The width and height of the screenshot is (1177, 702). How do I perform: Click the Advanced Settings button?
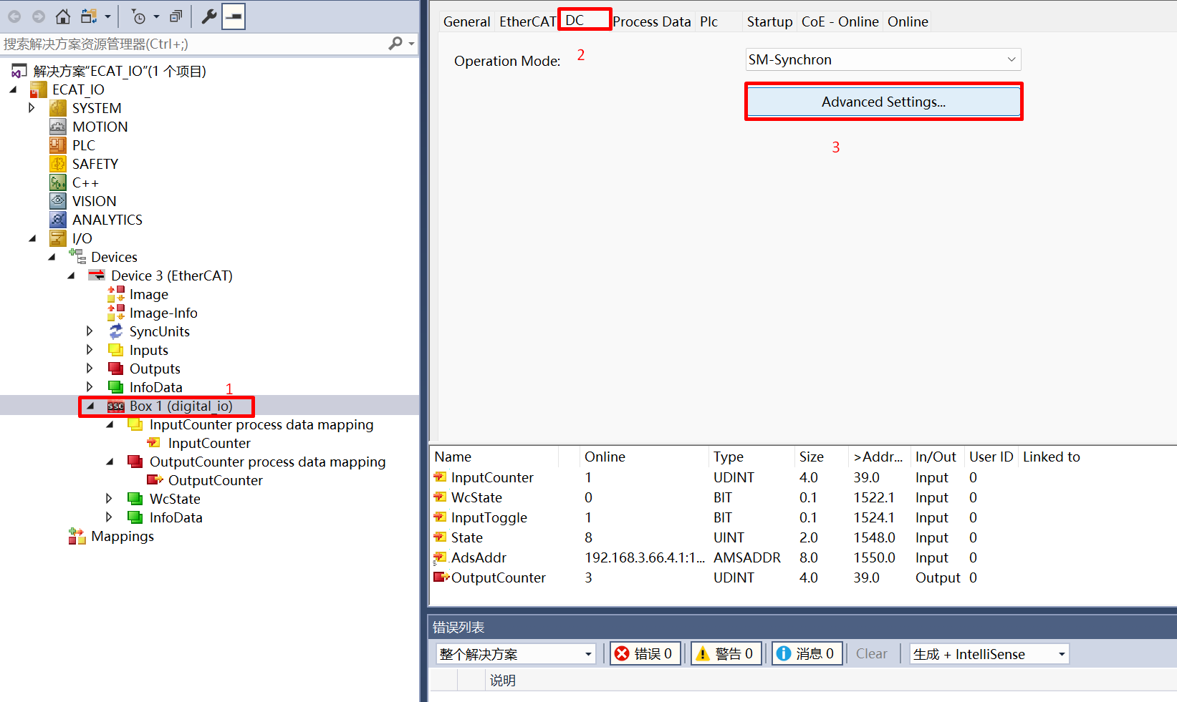point(883,102)
